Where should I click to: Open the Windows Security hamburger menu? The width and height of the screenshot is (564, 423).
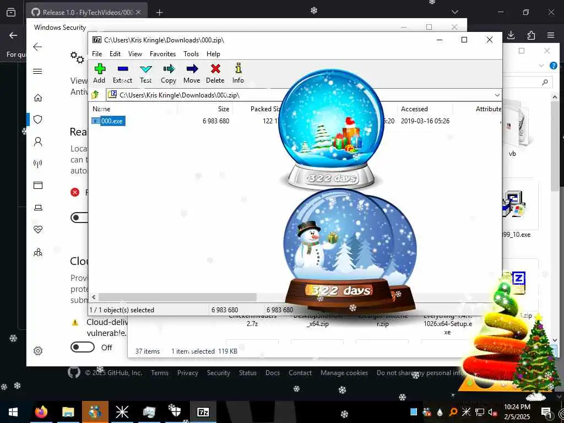[x=38, y=71]
